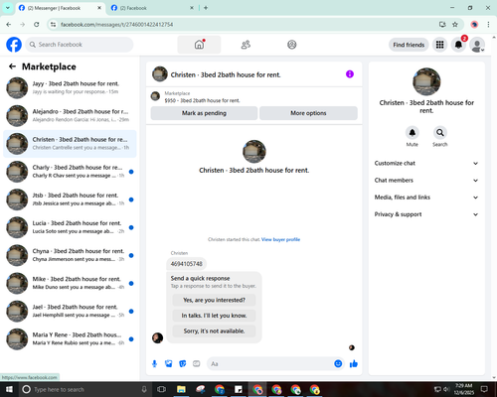Screen dimensions: 497x397
Task: Open Jael conversation in list
Action: [70, 311]
